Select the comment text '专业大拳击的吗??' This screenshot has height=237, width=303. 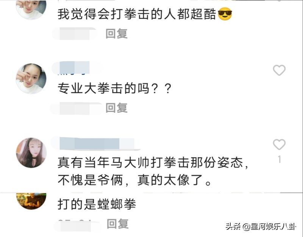click(x=115, y=89)
